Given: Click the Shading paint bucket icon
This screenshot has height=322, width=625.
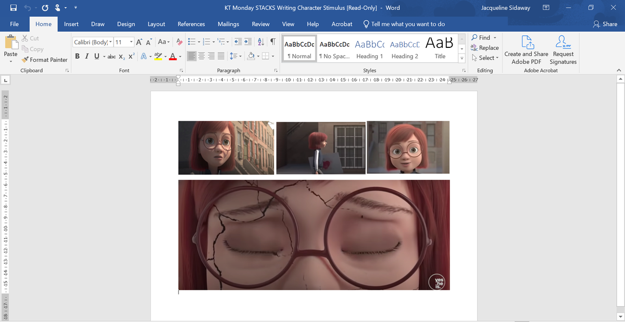Looking at the screenshot, I should pyautogui.click(x=251, y=56).
